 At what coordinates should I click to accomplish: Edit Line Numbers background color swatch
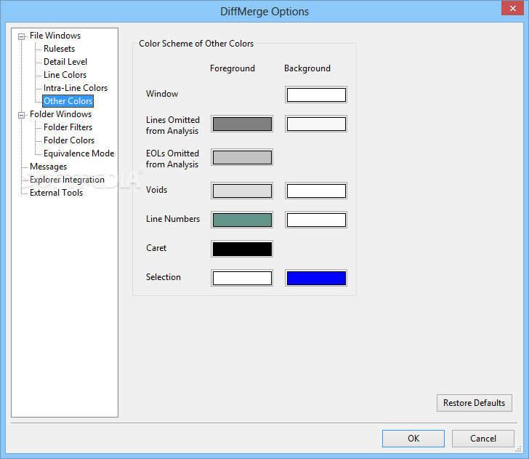tap(316, 220)
